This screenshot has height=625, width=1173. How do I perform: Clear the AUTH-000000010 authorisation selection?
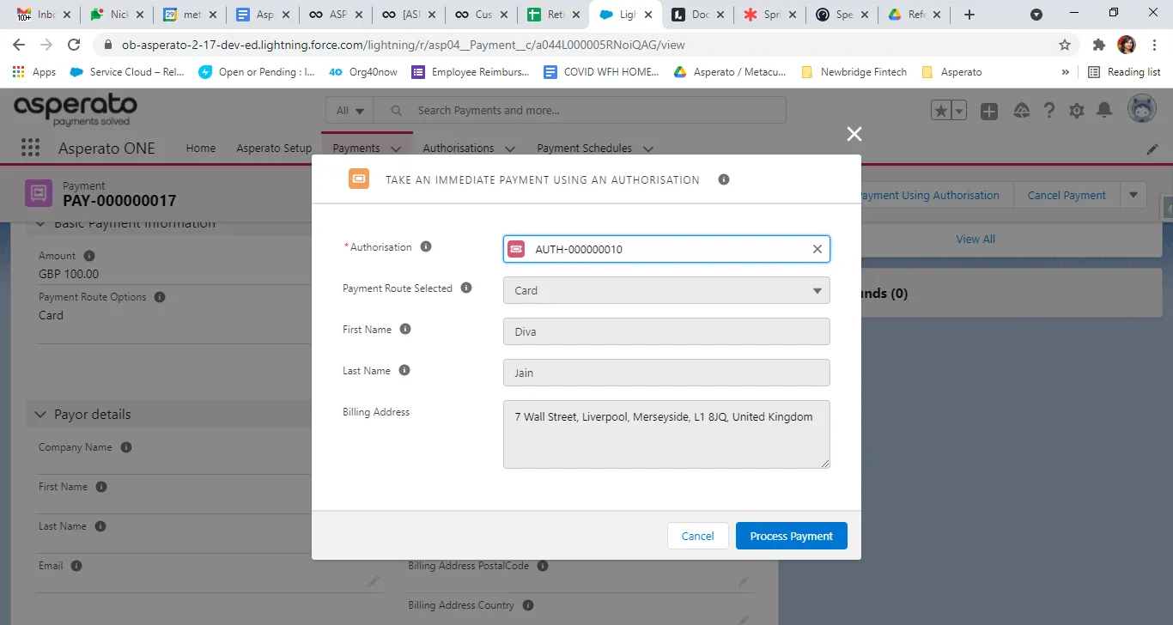pyautogui.click(x=817, y=249)
